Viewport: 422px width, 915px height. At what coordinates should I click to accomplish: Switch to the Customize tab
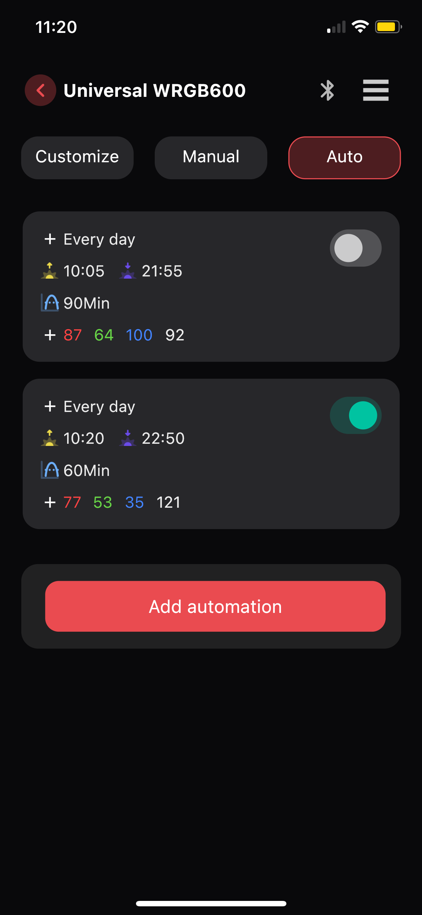(x=77, y=157)
